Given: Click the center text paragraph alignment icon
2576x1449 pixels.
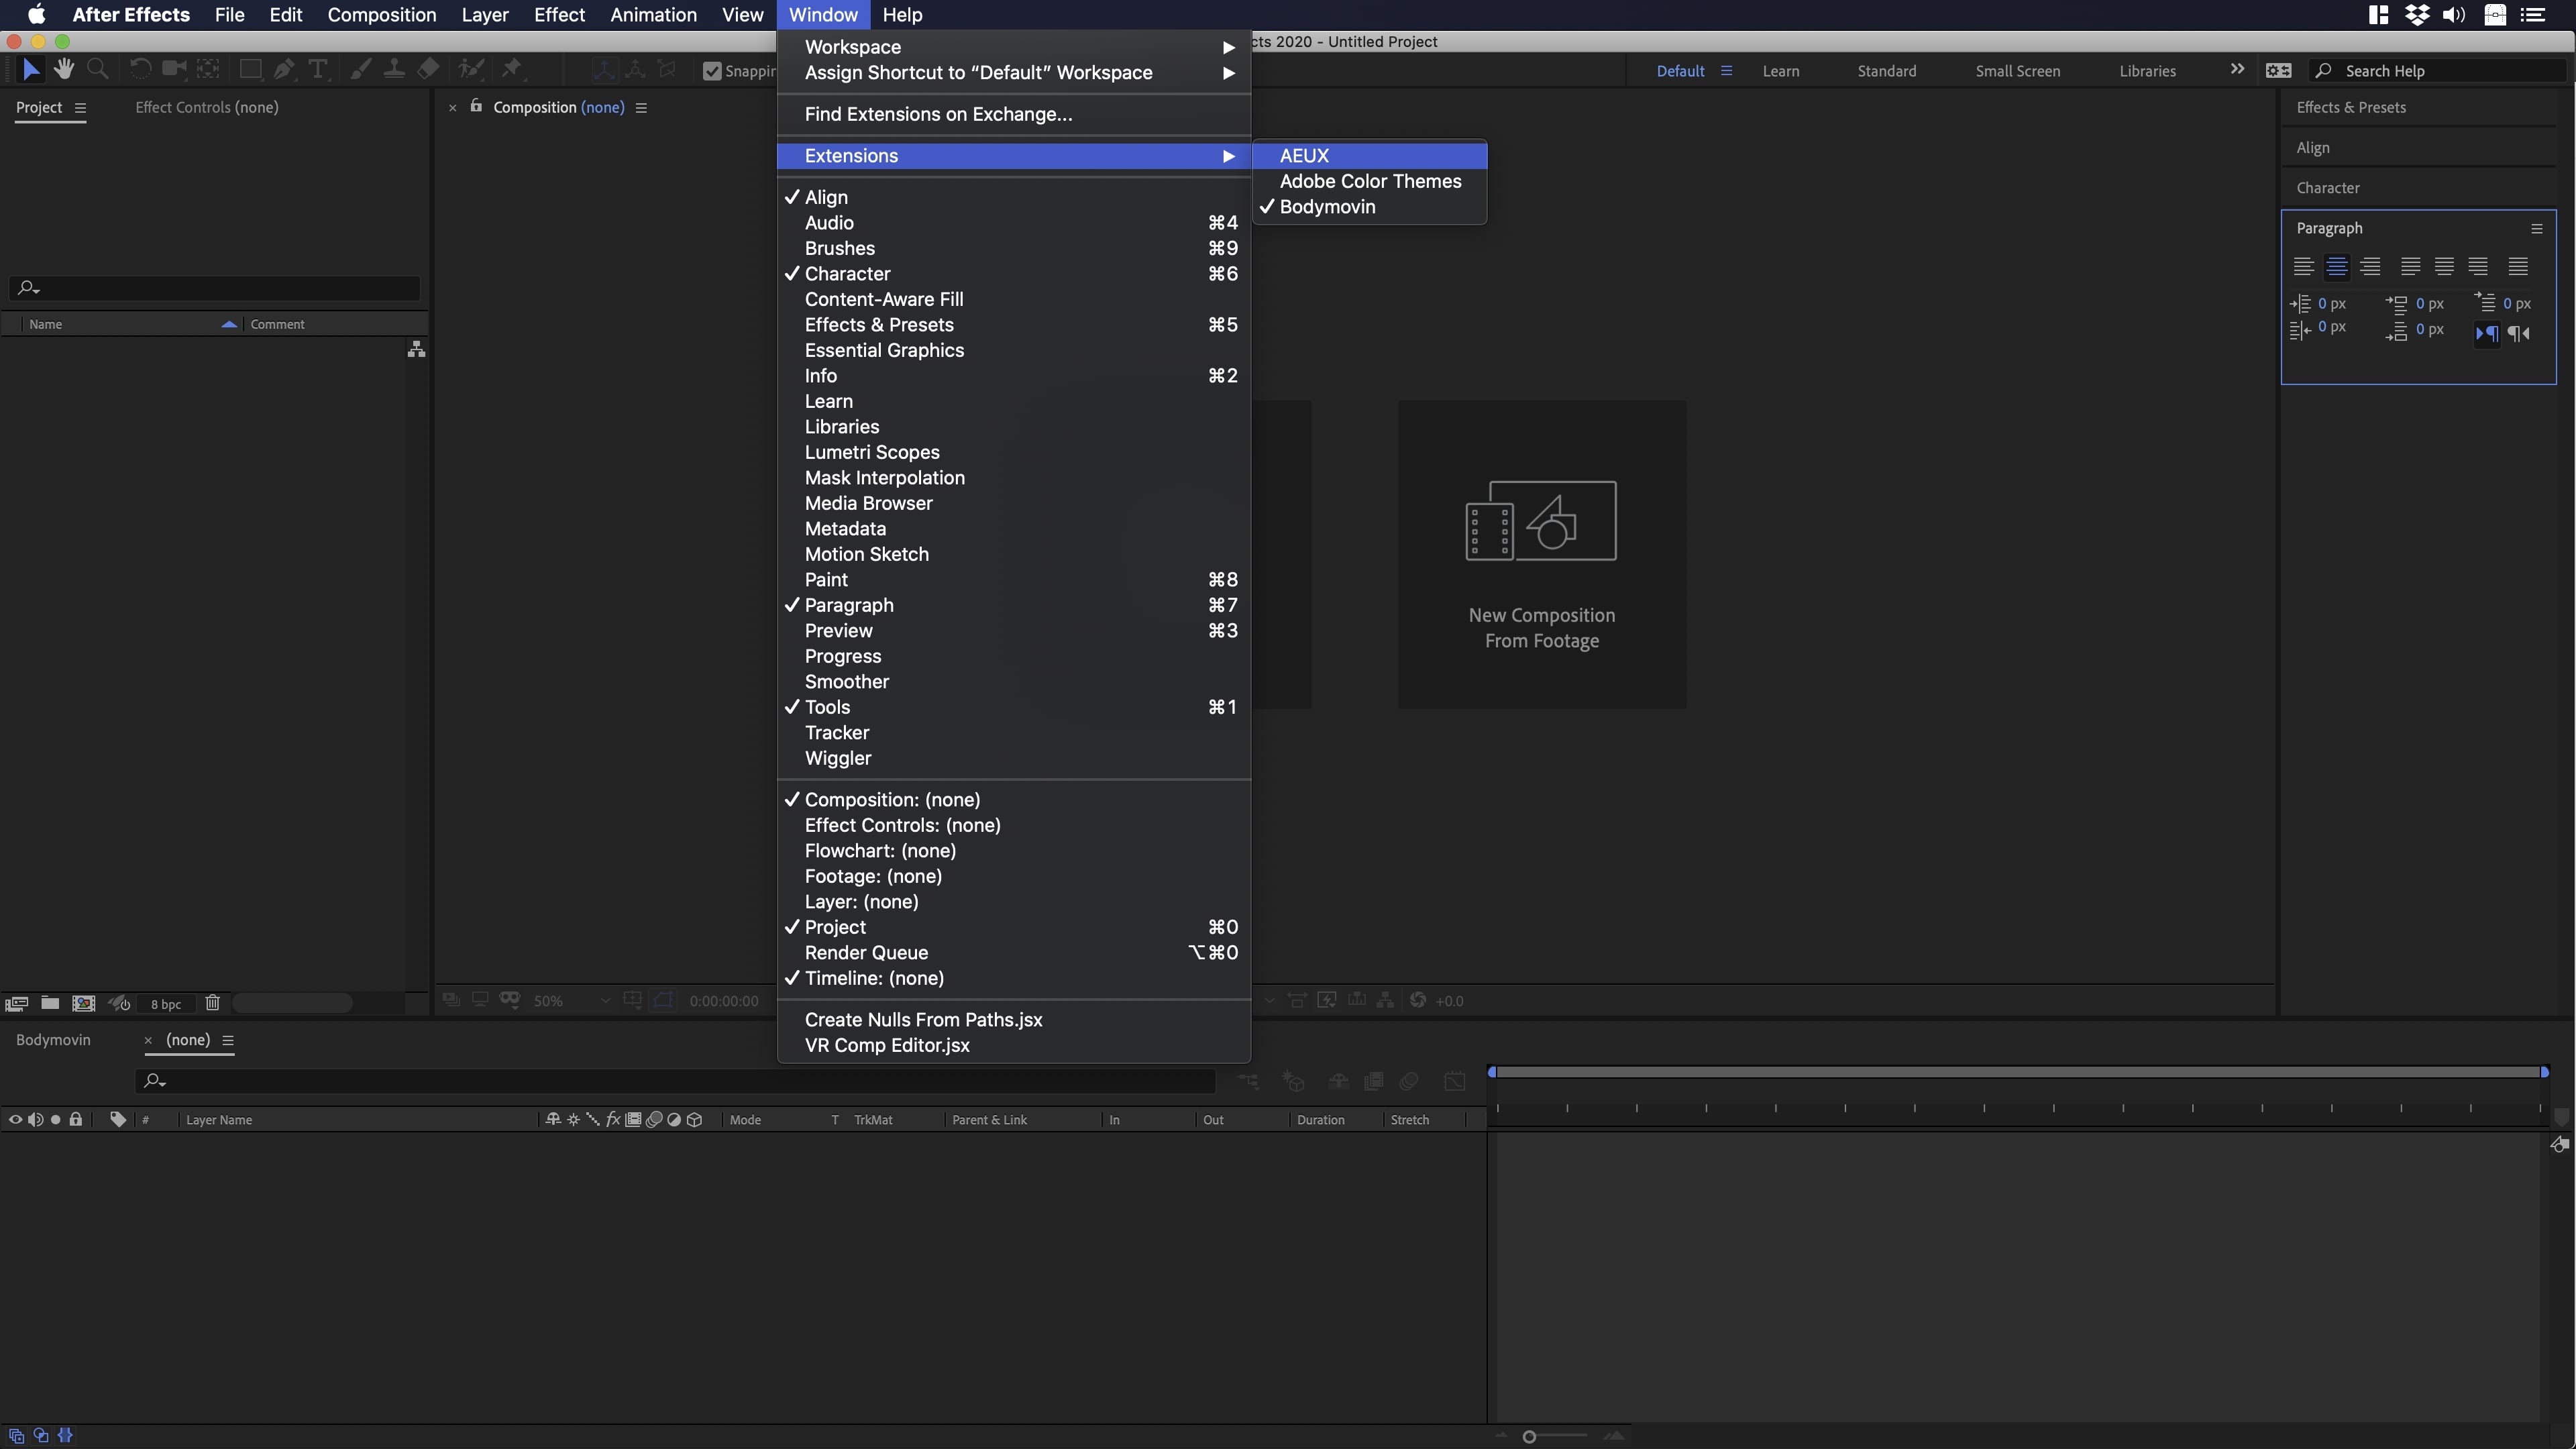Looking at the screenshot, I should [2336, 267].
